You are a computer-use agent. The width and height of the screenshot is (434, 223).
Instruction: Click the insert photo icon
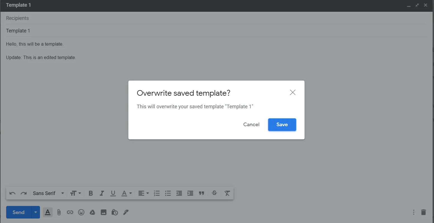(103, 212)
